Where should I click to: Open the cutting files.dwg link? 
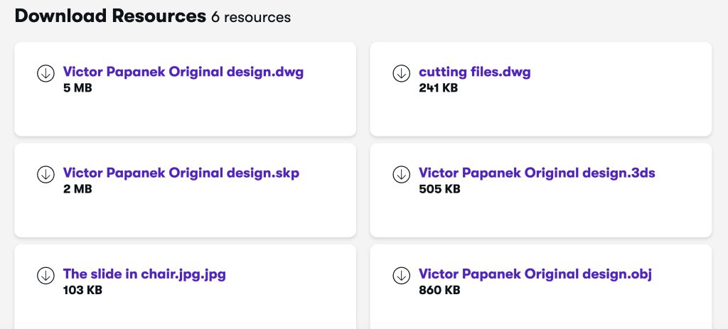(474, 72)
